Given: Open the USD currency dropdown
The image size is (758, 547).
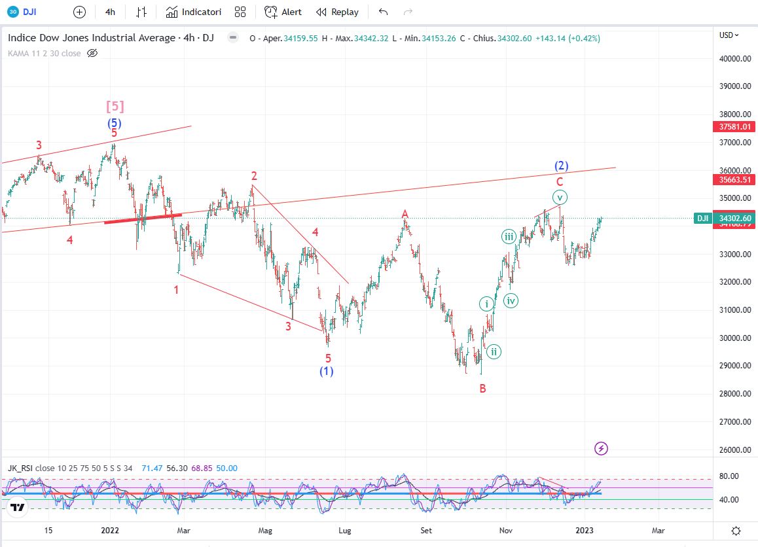Looking at the screenshot, I should coord(729,35).
